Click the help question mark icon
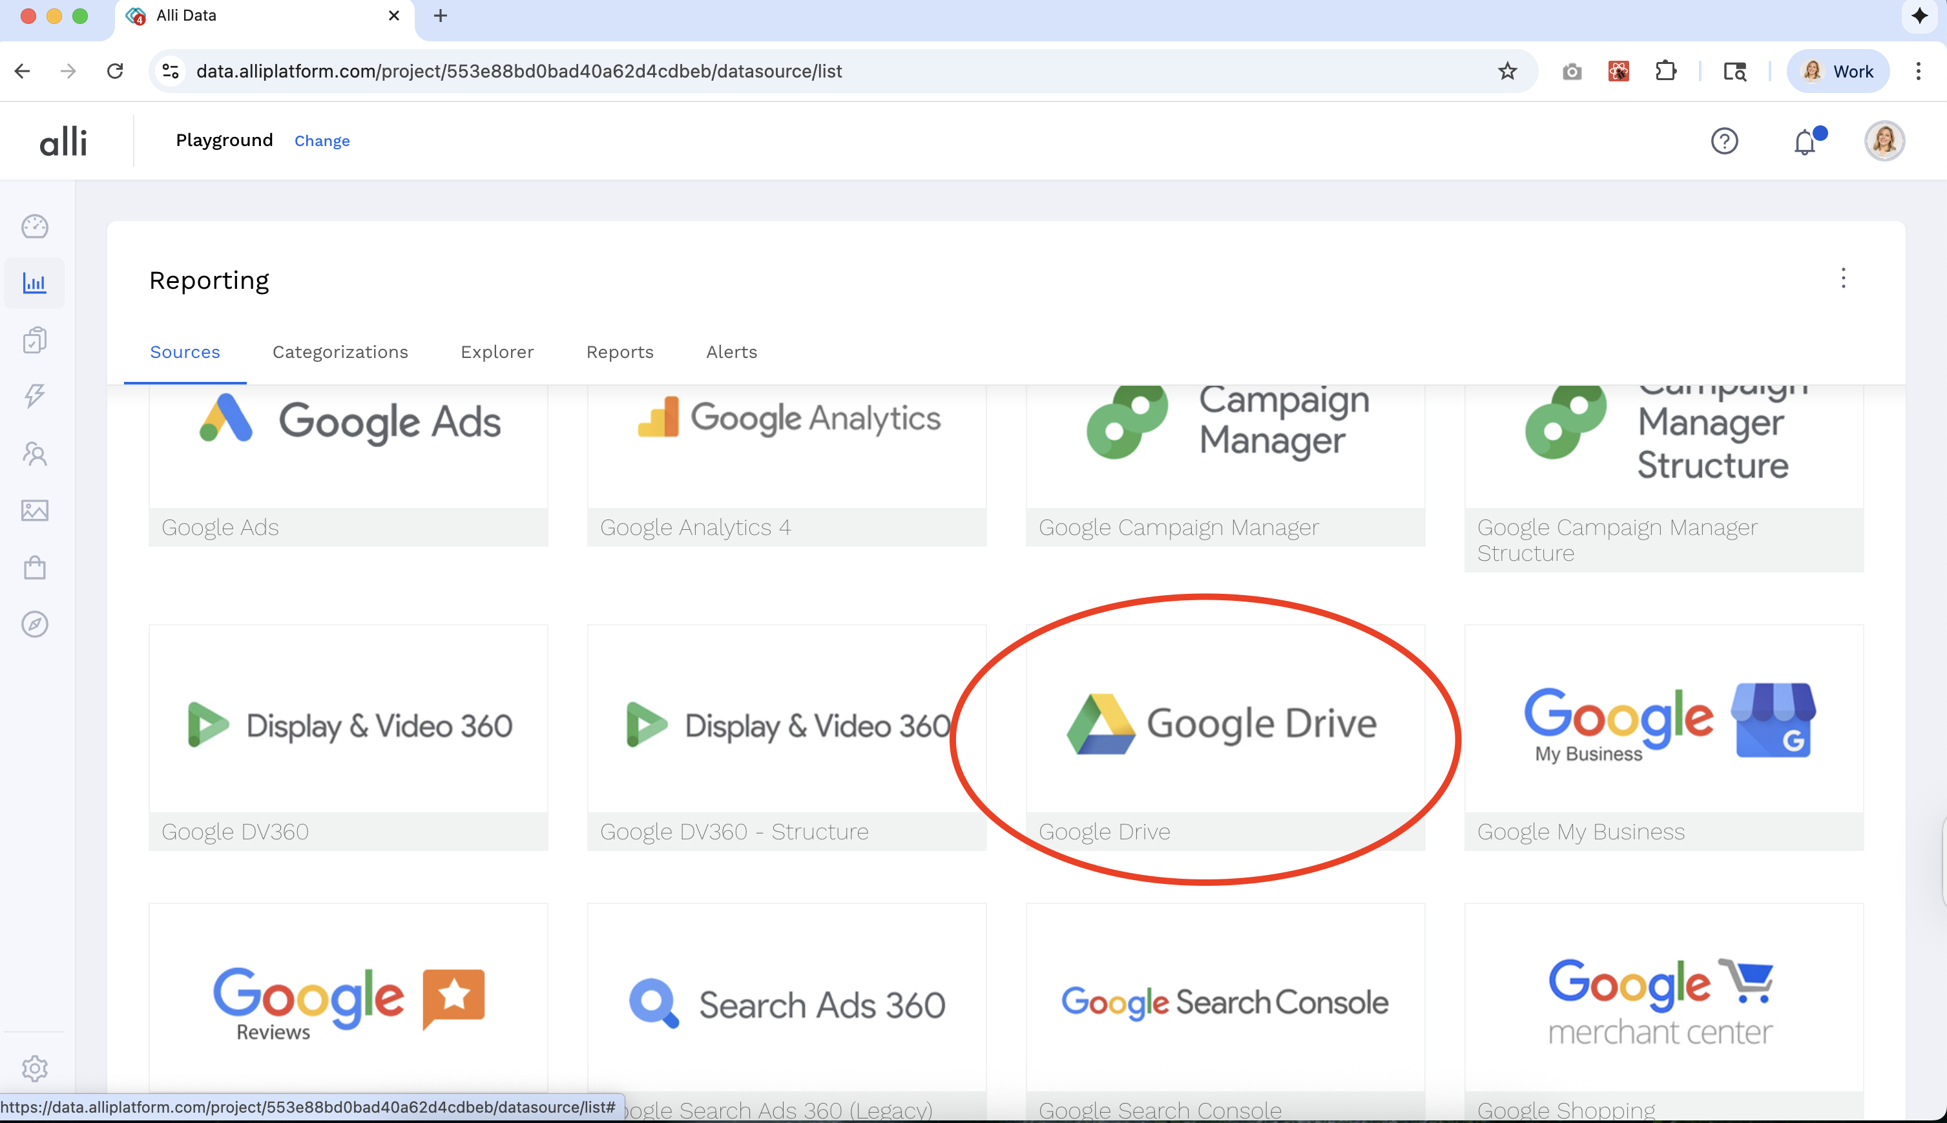Image resolution: width=1947 pixels, height=1123 pixels. [1724, 141]
